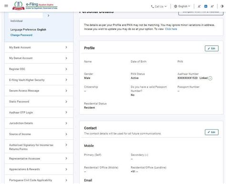Click the masked Aadhaar number XXXXXXXX1520
Image resolution: width=226 pixels, height=184 pixels.
[x=187, y=78]
